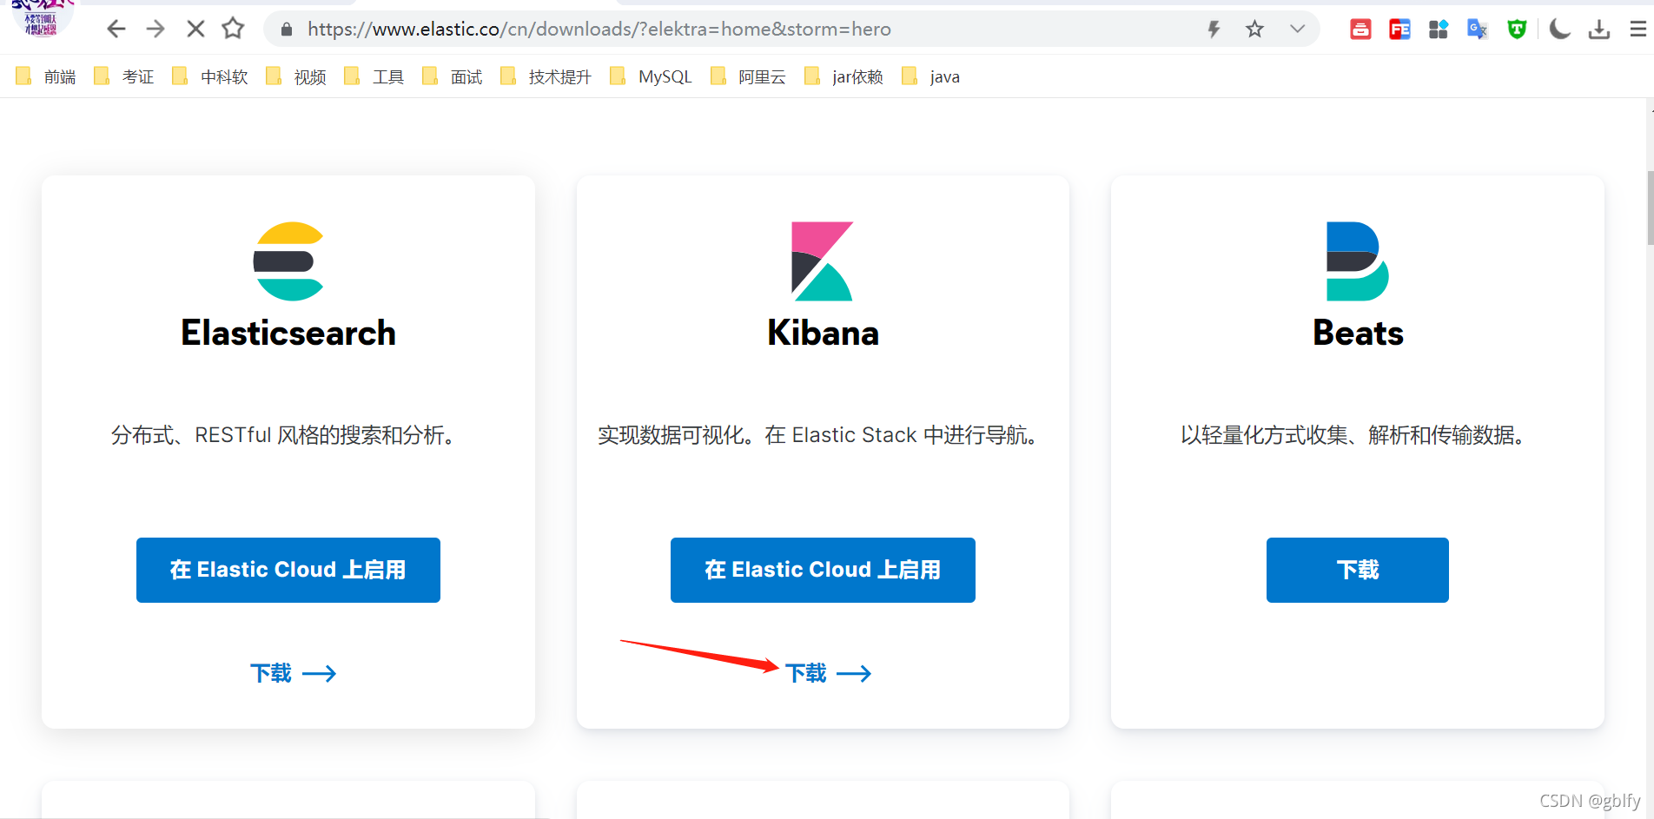Click the Kibana description text
Image resolution: width=1654 pixels, height=819 pixels.
(817, 435)
